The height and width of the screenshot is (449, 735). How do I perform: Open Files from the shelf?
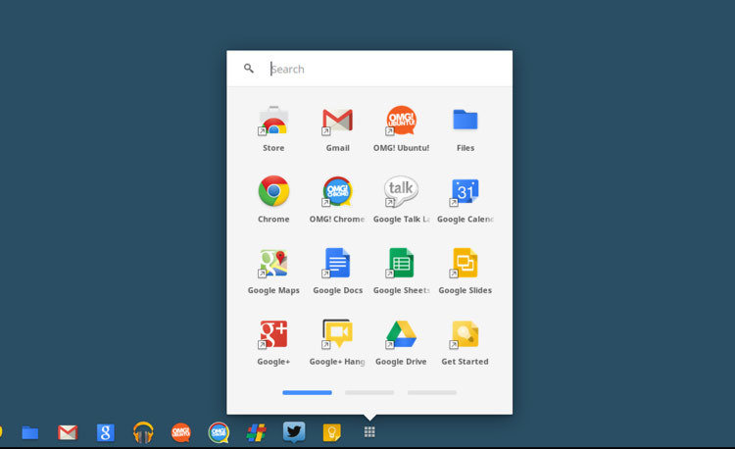(x=30, y=432)
